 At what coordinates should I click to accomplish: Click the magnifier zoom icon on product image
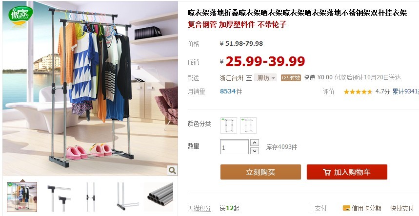point(172,170)
